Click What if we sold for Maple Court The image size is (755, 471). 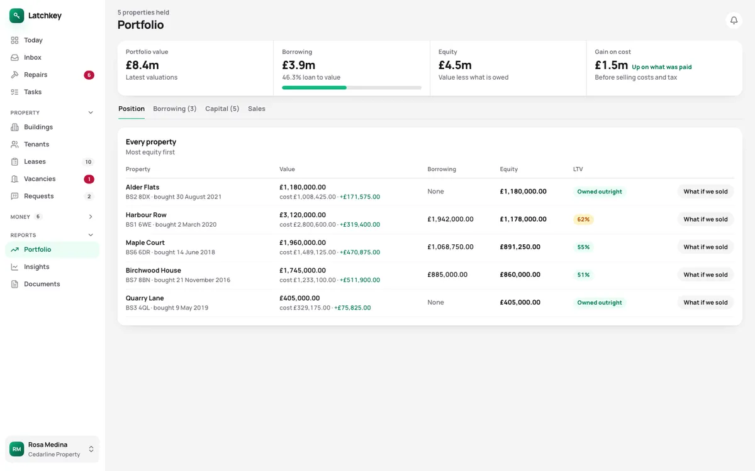coord(705,247)
